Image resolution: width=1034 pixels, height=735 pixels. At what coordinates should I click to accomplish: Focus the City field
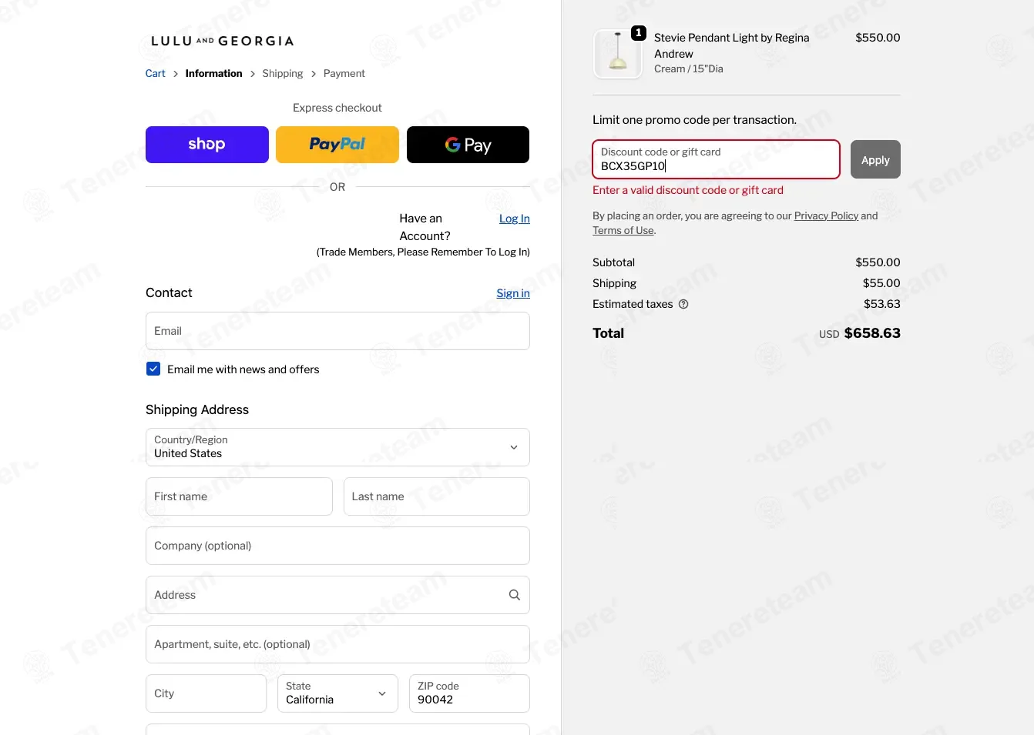tap(206, 693)
